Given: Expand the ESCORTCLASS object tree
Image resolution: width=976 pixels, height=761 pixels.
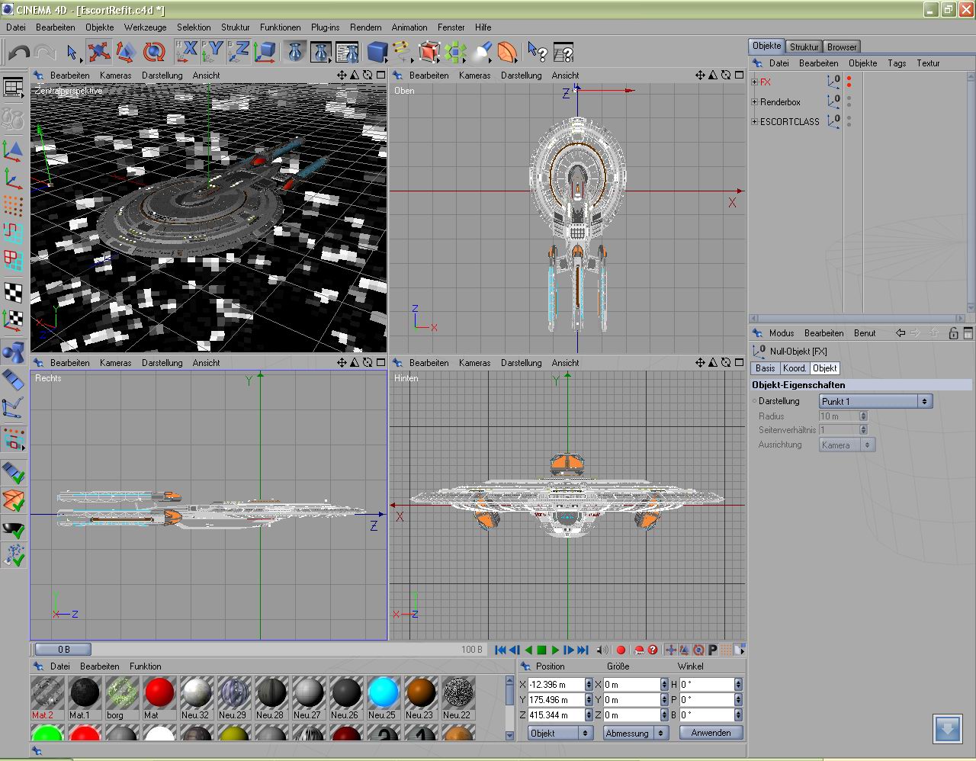Looking at the screenshot, I should (x=755, y=121).
